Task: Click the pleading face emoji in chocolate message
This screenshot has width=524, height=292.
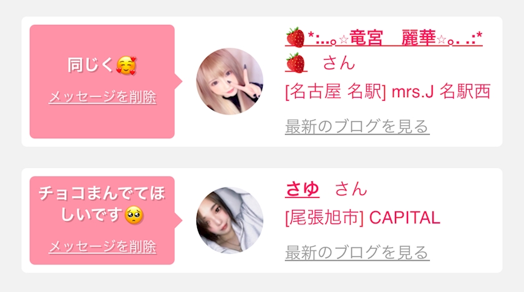Action: tap(133, 215)
